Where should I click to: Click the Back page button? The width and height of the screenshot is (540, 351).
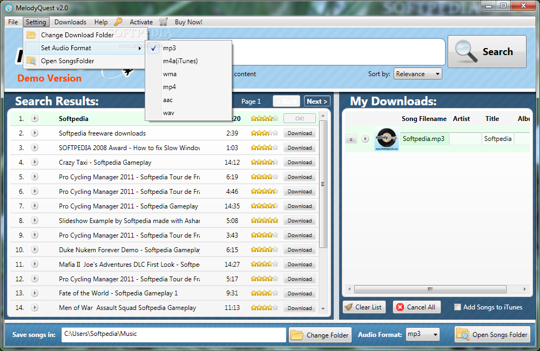[x=287, y=102]
